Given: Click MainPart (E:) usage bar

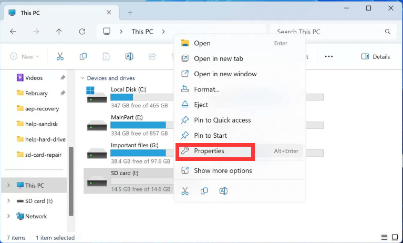Looking at the screenshot, I should coord(142,125).
